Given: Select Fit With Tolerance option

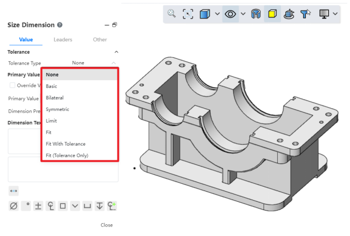Looking at the screenshot, I should (x=65, y=144).
